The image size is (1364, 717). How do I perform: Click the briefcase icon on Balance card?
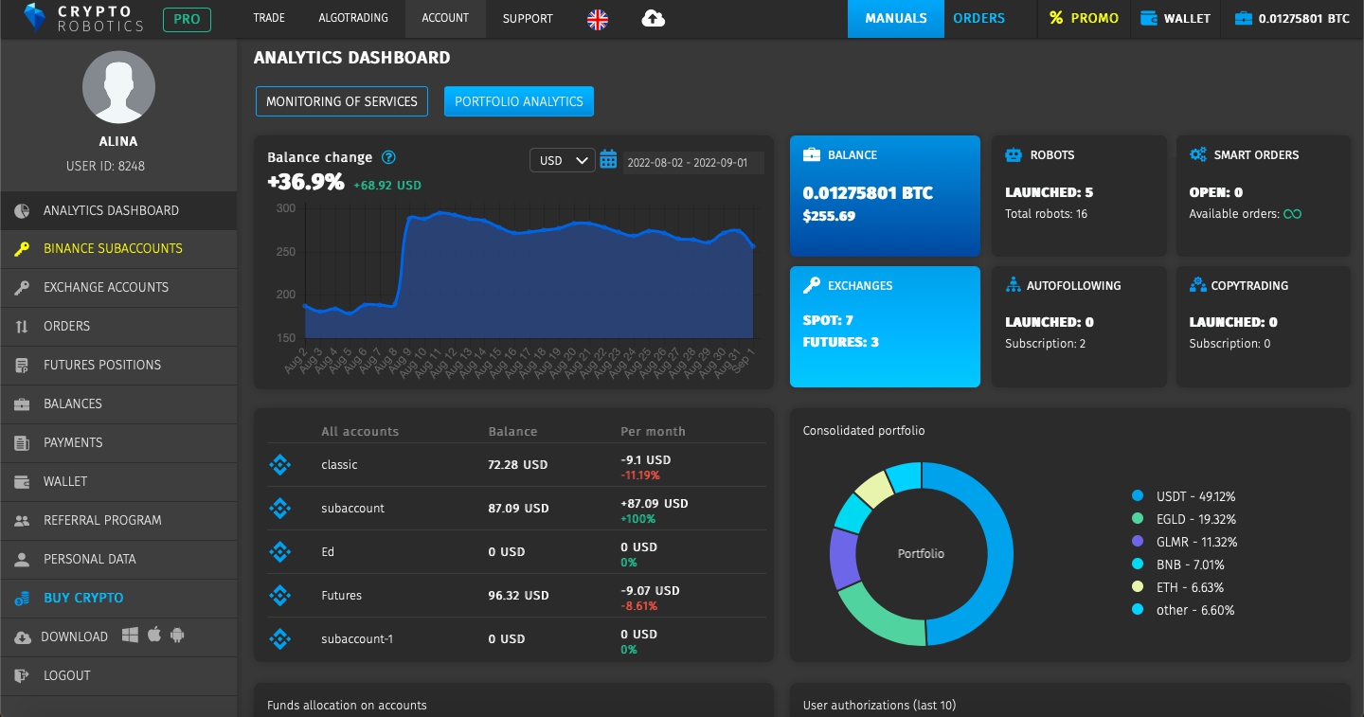(x=812, y=154)
